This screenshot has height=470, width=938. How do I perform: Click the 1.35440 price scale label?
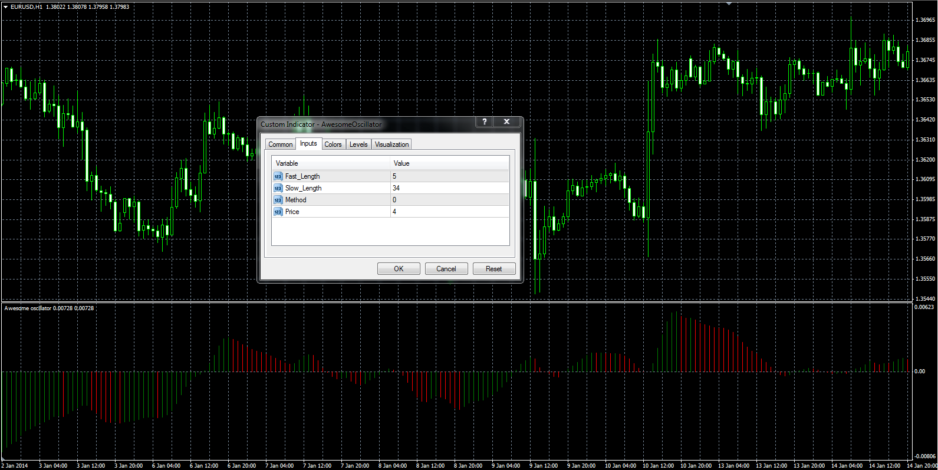tap(925, 299)
